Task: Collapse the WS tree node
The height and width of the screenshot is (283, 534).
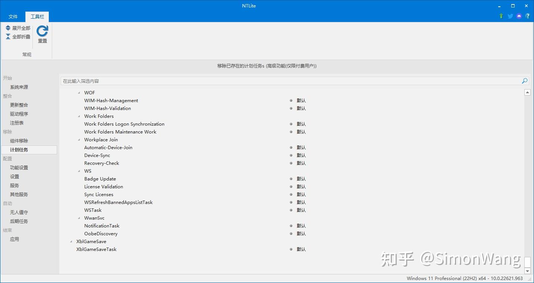Action: (79, 171)
